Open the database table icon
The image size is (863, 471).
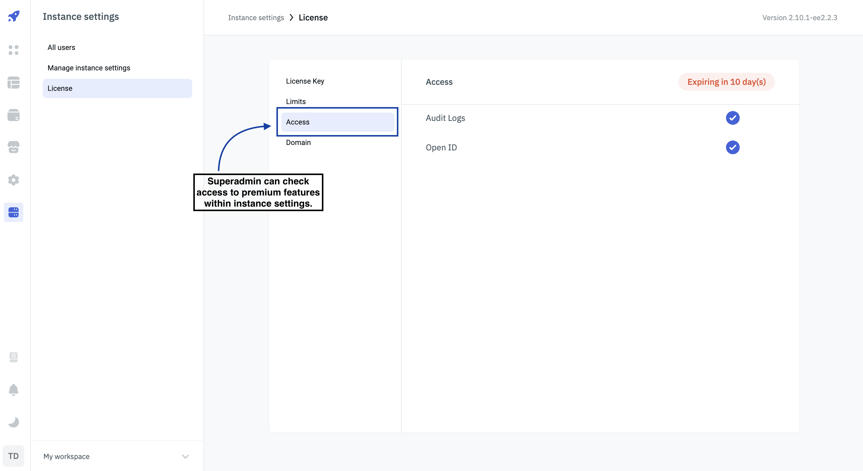click(14, 83)
